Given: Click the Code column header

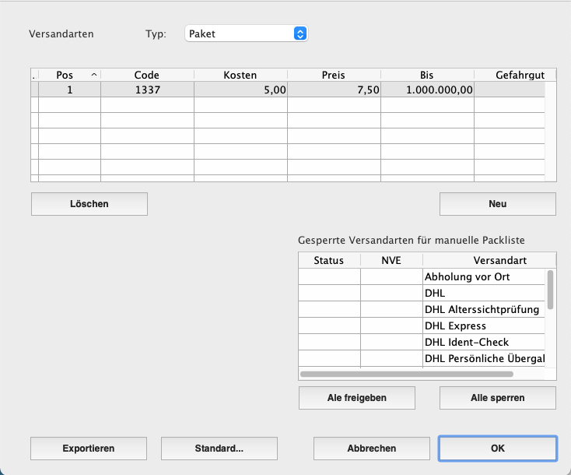Looking at the screenshot, I should point(146,75).
